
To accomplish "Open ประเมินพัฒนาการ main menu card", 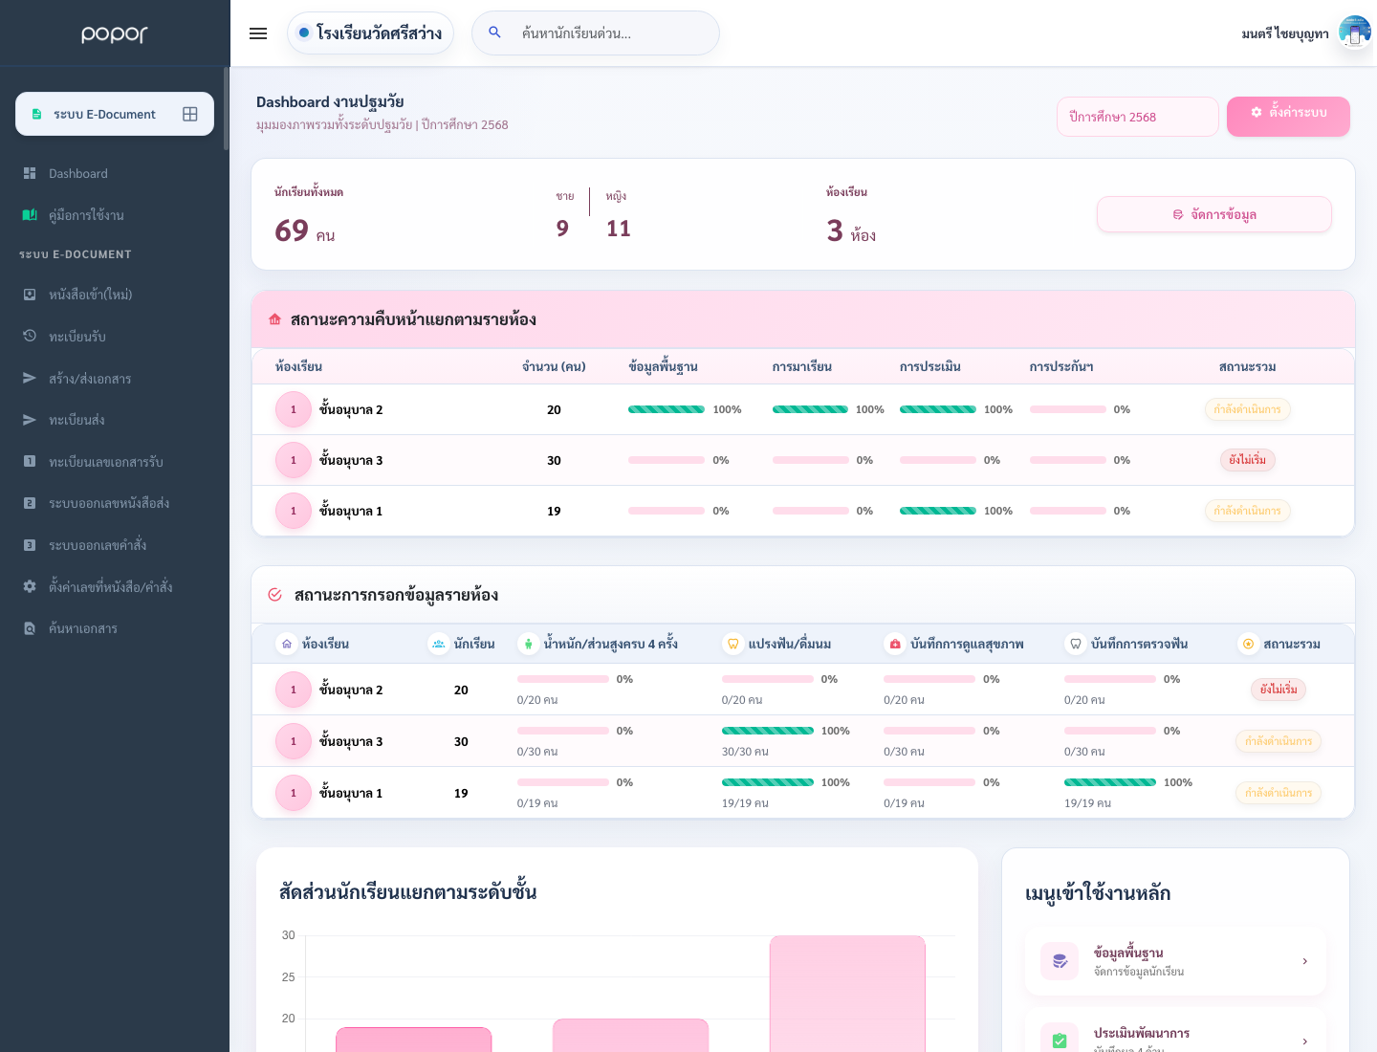I will point(1176,1031).
